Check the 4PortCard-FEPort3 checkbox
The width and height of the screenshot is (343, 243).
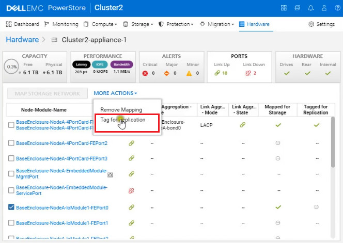click(11, 158)
